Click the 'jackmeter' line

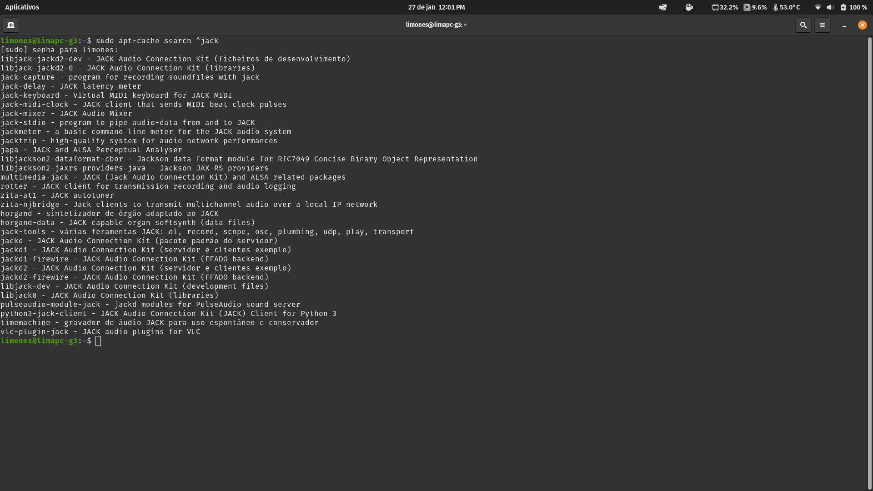(146, 132)
